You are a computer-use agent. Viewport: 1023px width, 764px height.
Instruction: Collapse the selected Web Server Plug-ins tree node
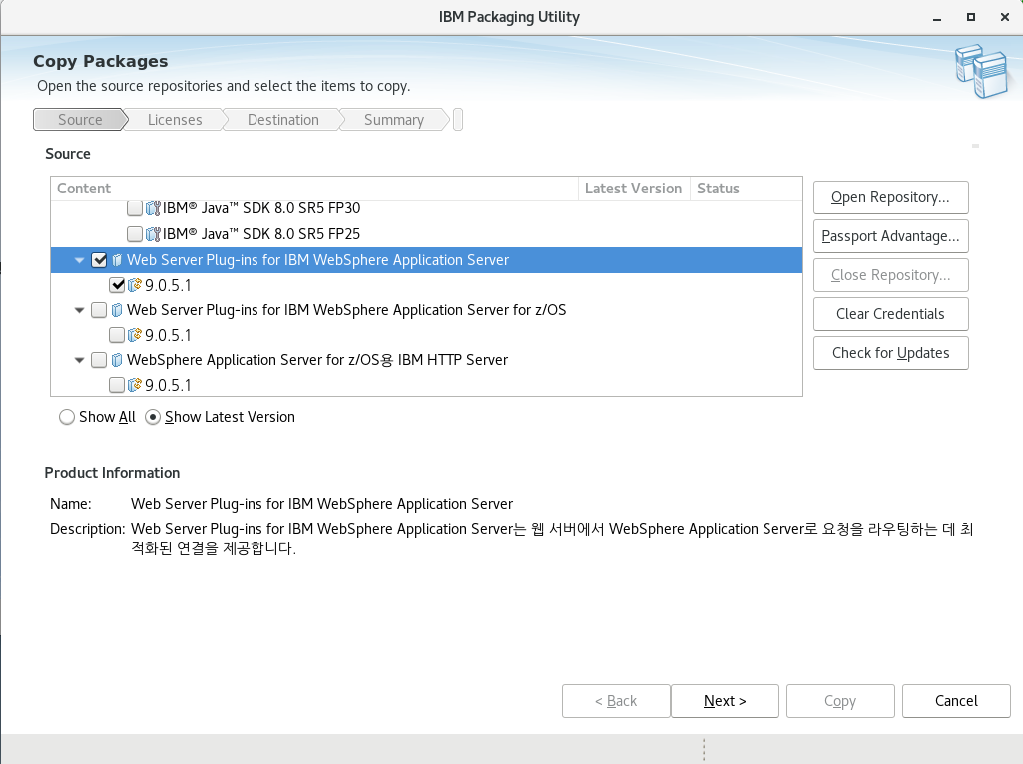click(80, 260)
